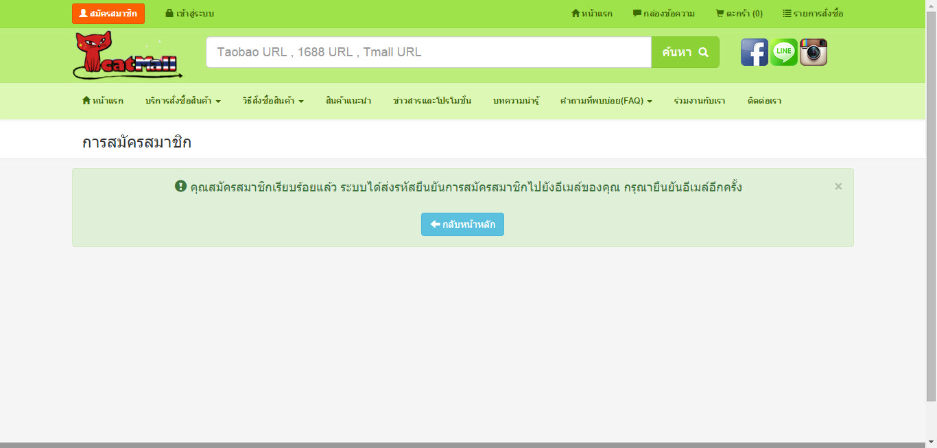
Task: Open กล่องข้อความ message box link
Action: [664, 14]
